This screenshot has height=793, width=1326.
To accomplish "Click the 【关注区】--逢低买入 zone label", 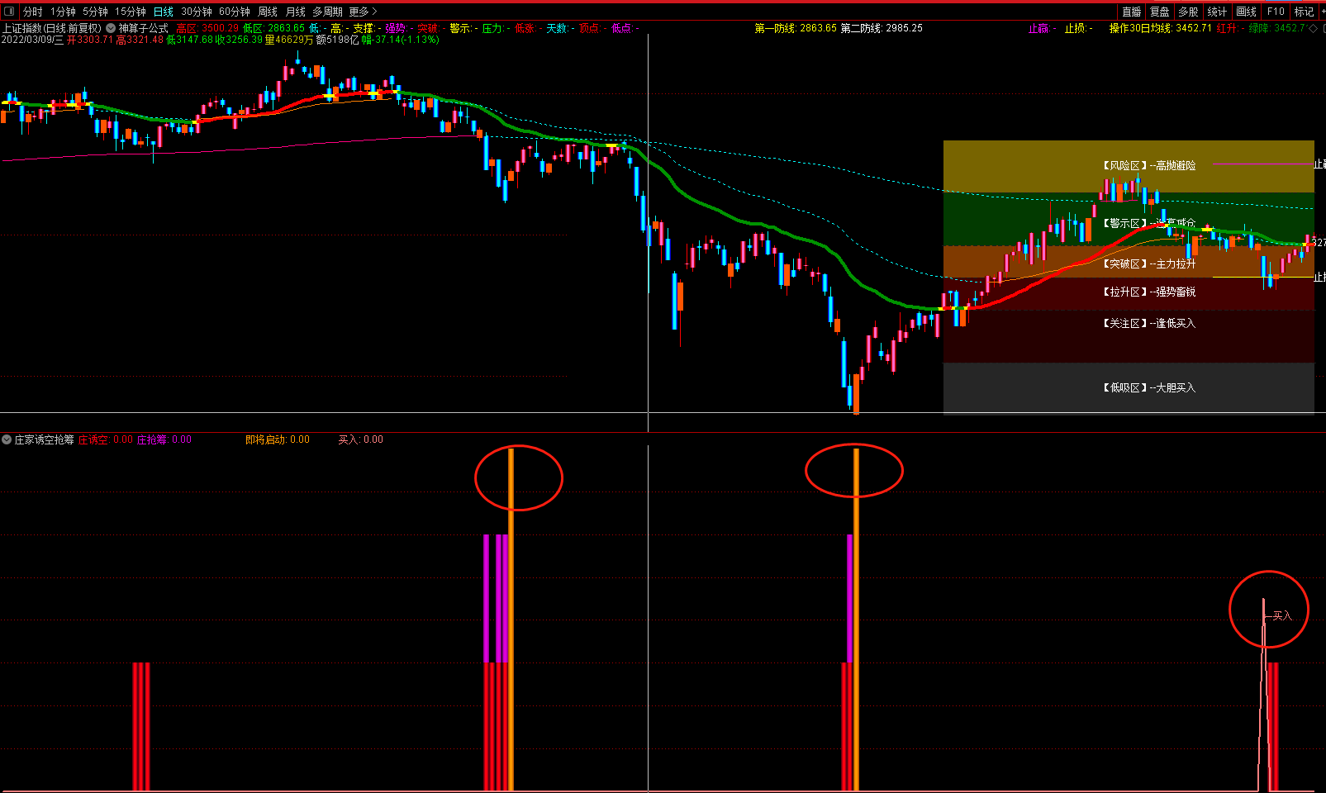I will click(1149, 324).
